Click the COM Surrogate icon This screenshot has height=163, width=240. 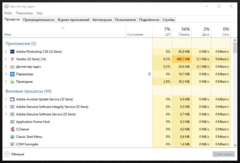point(12,144)
